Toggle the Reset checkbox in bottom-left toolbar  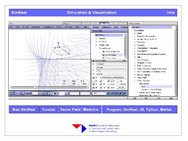pos(18,94)
